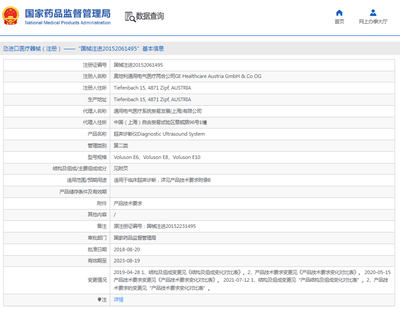Click the 附件 label
Viewport: 400px width, 309px height.
pyautogui.click(x=102, y=203)
